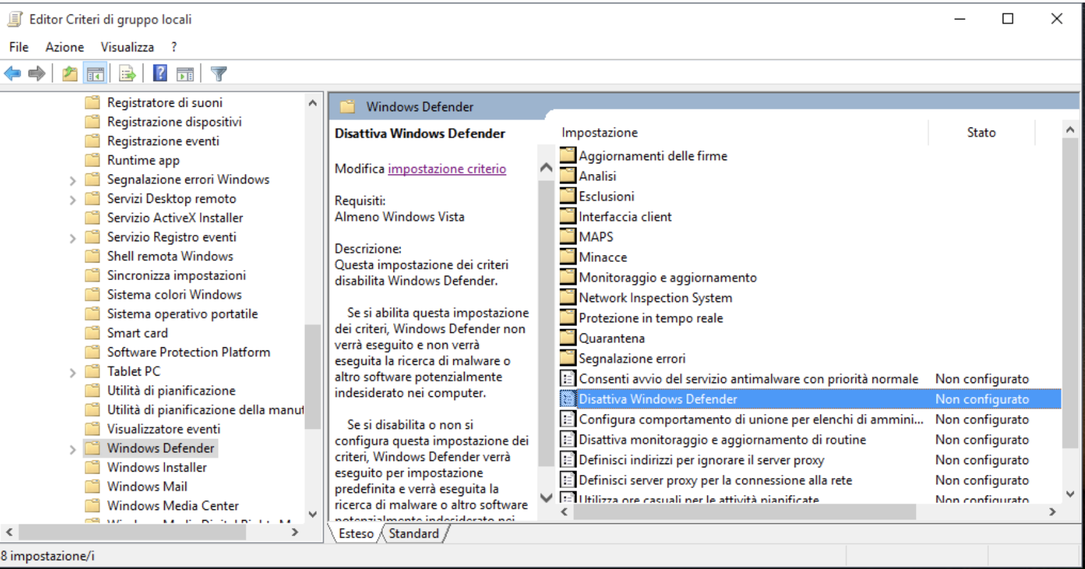Screen dimensions: 1085x569
Task: Toggle the show/hide action pane icon
Action: 185,74
